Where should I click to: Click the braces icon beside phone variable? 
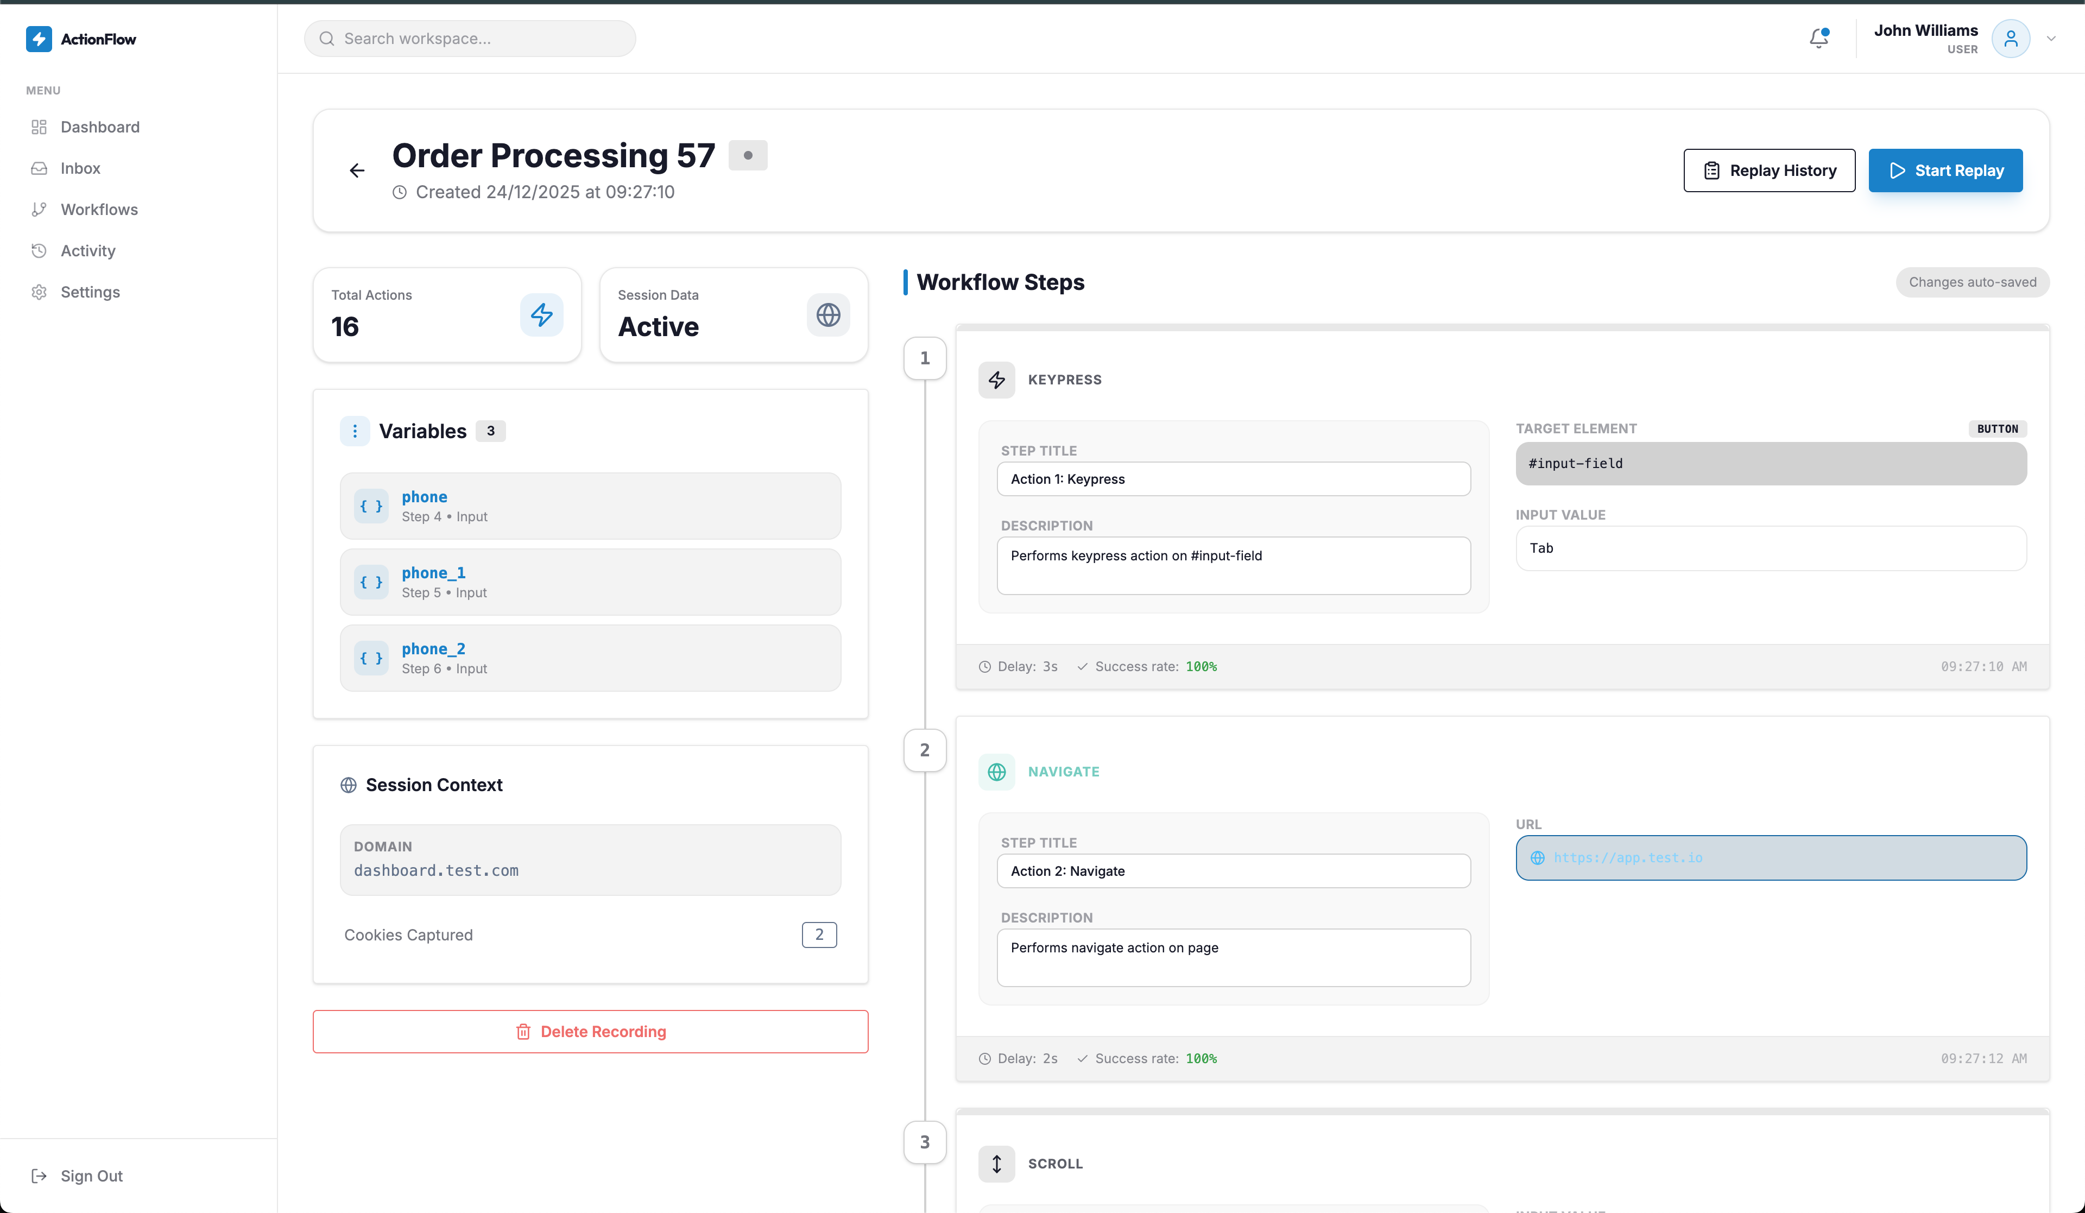[x=371, y=506]
